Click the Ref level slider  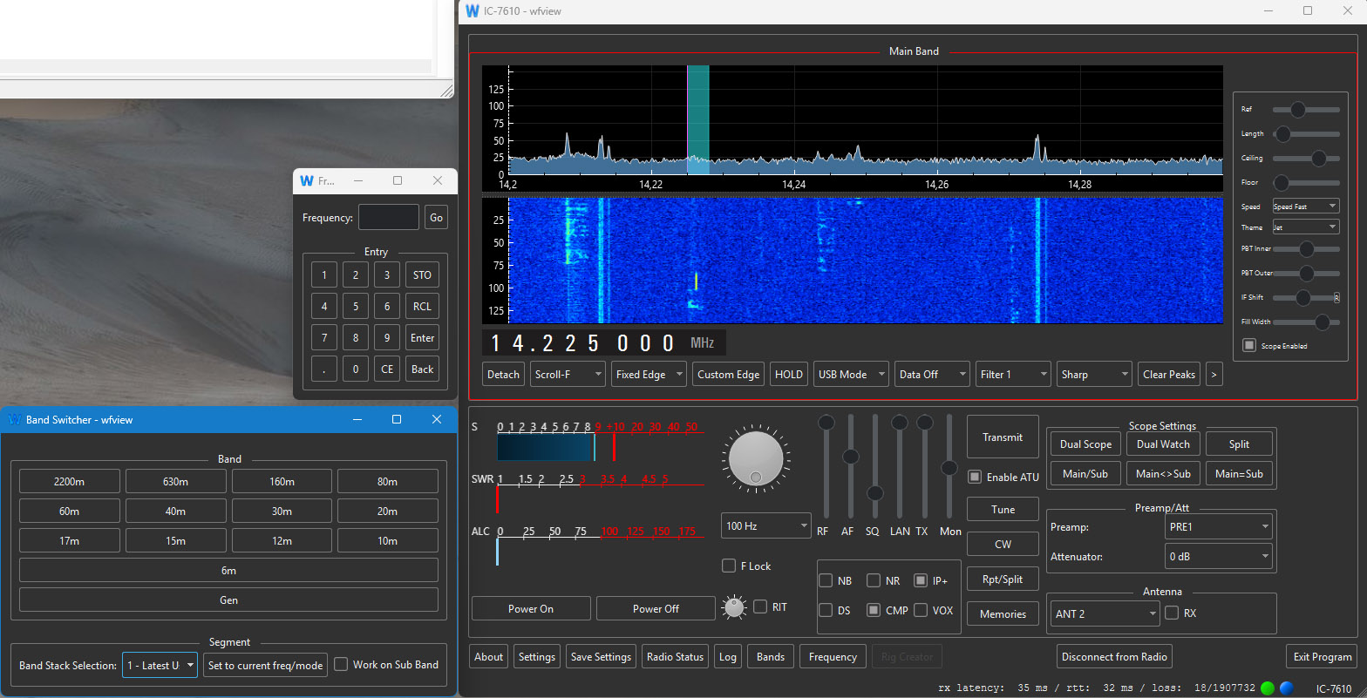[x=1305, y=109]
